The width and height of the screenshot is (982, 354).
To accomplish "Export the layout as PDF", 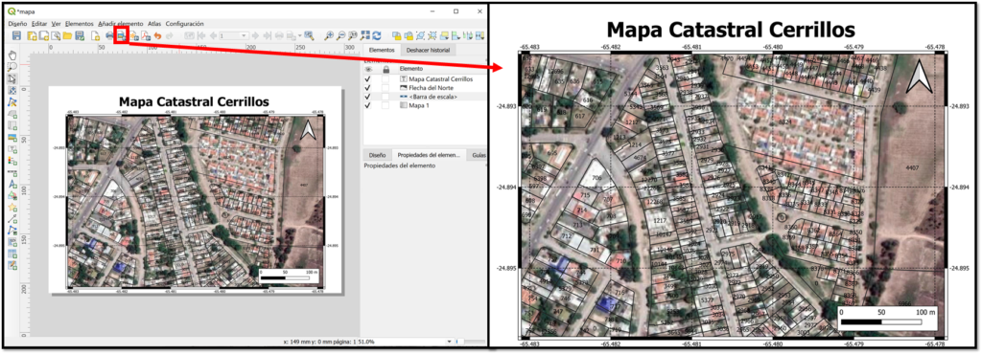I will coord(145,35).
